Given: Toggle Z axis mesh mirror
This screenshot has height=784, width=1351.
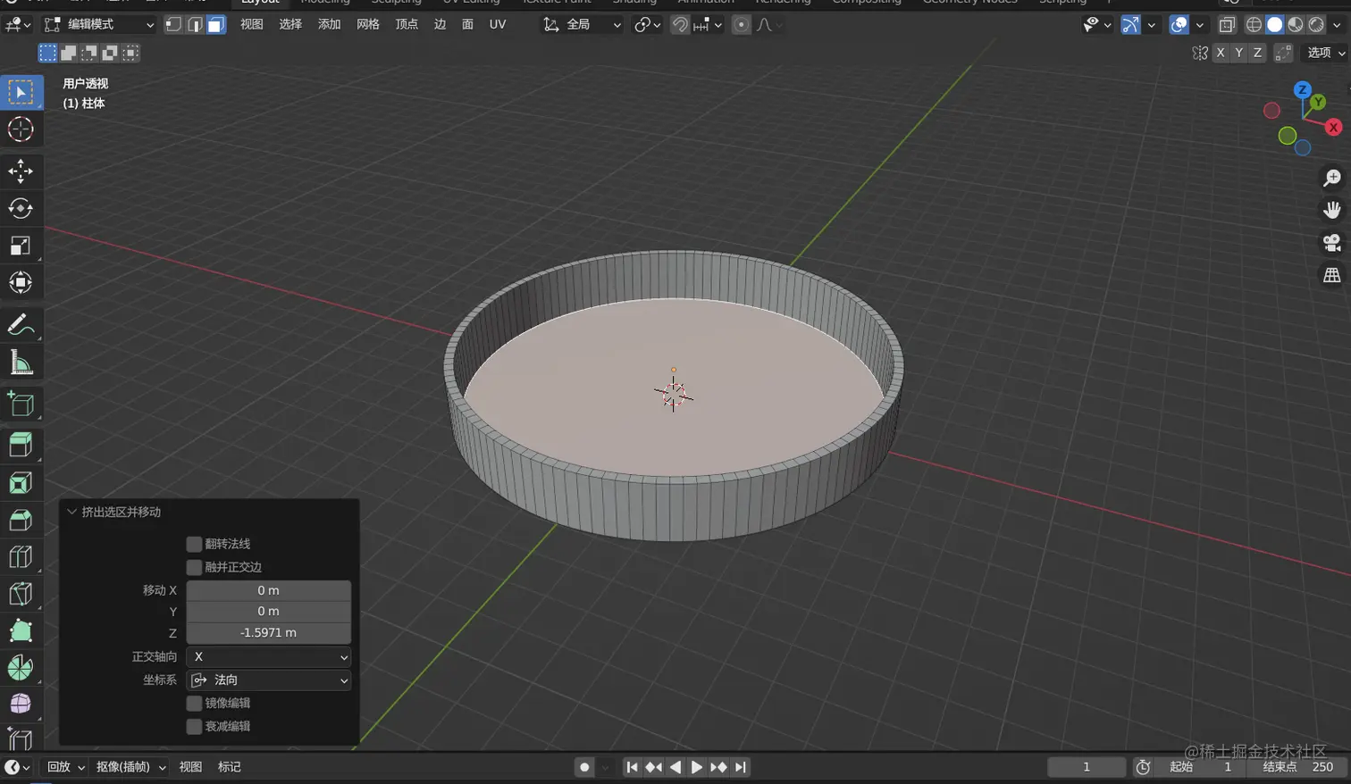Looking at the screenshot, I should click(1257, 53).
